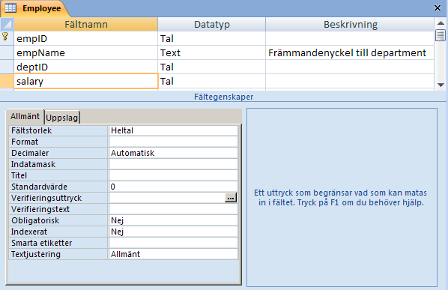Click scrollbar down arrow of field grid
Screen dimensions: 448x290
441,85
